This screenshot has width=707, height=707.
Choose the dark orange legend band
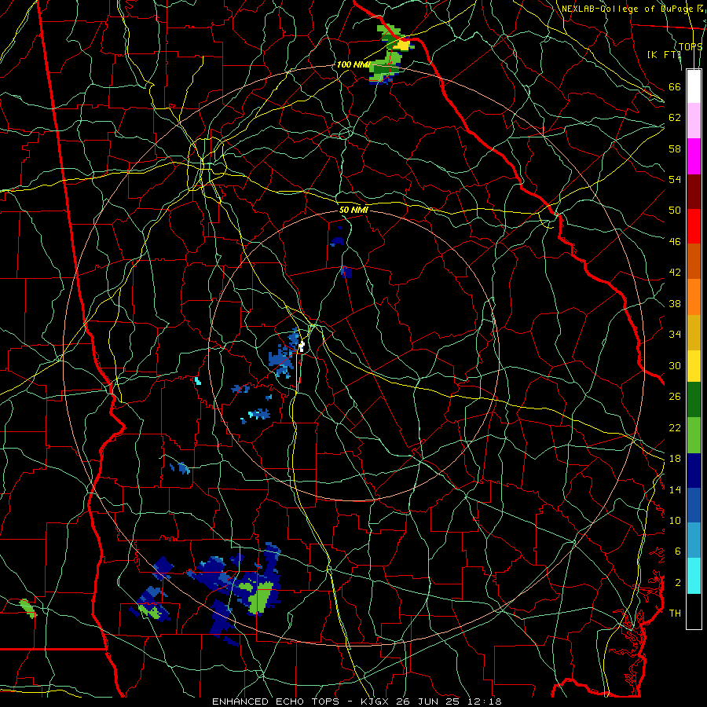point(694,262)
